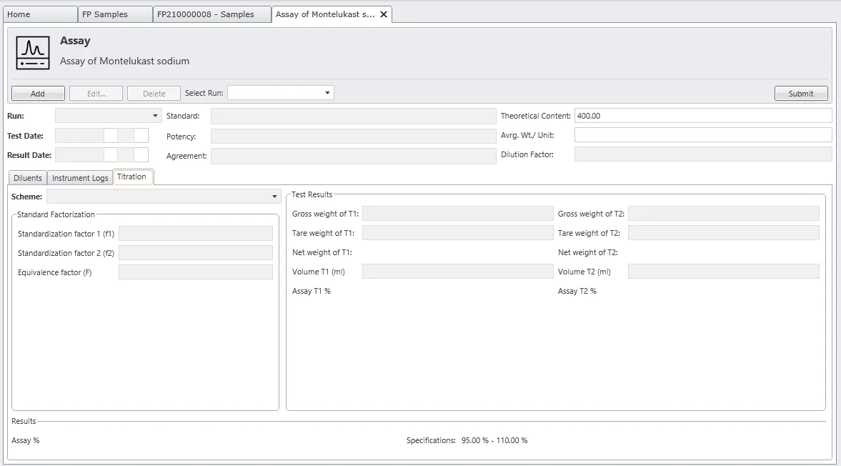
Task: Click the Result Date field
Action: [79, 154]
